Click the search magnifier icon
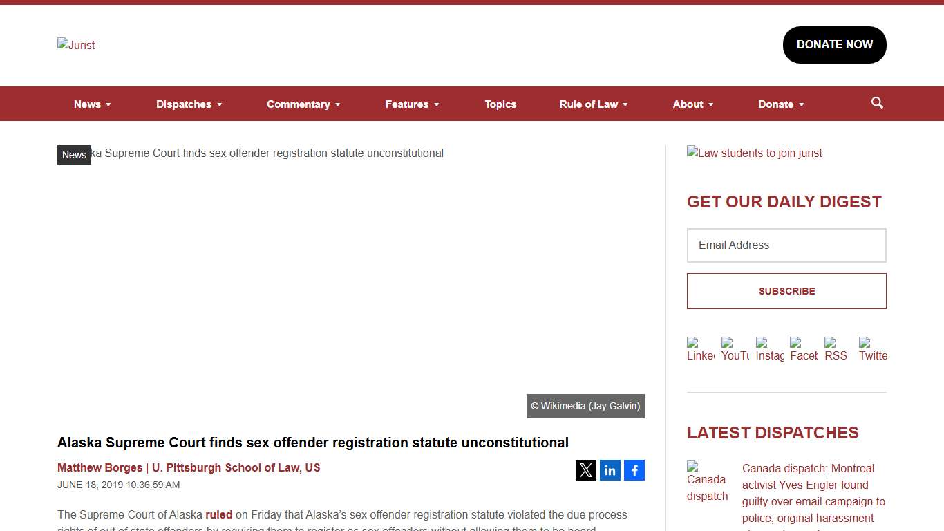This screenshot has width=944, height=531. (x=877, y=103)
